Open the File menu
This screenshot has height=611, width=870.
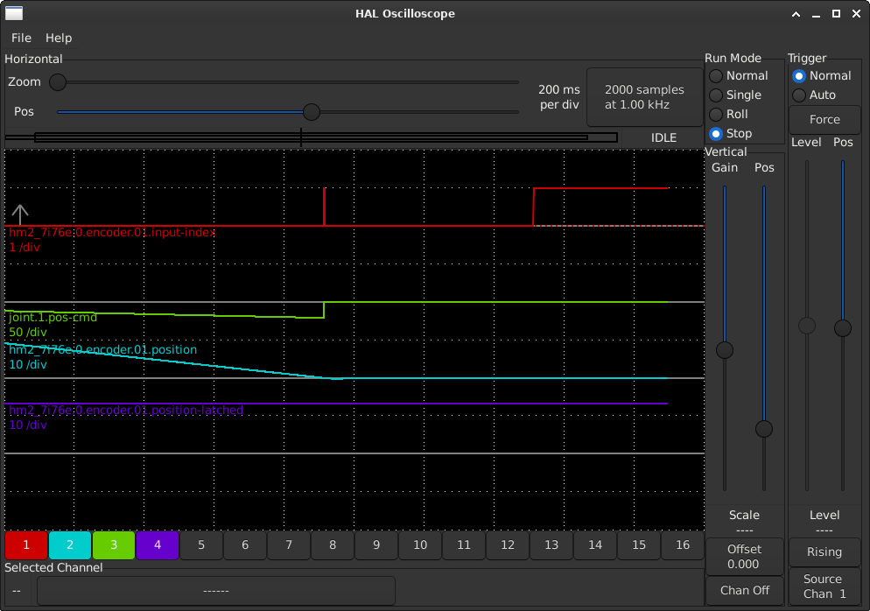21,38
